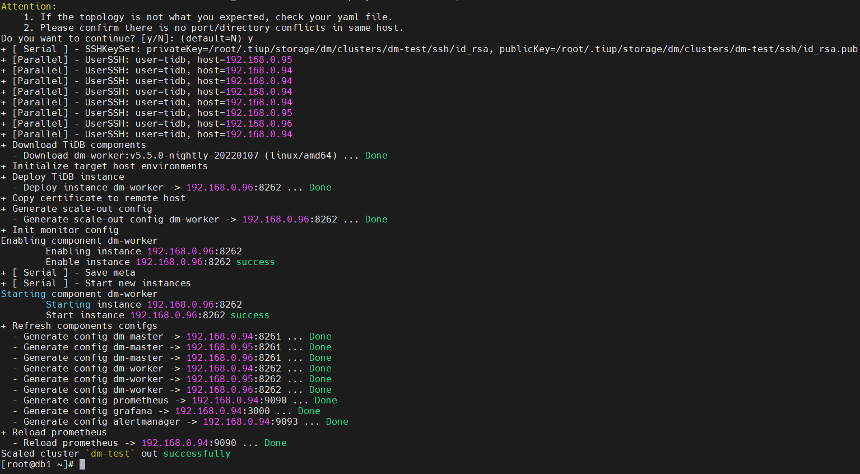The height and width of the screenshot is (474, 860).
Task: Click the "Download TiDB components" step line
Action: [x=73, y=145]
